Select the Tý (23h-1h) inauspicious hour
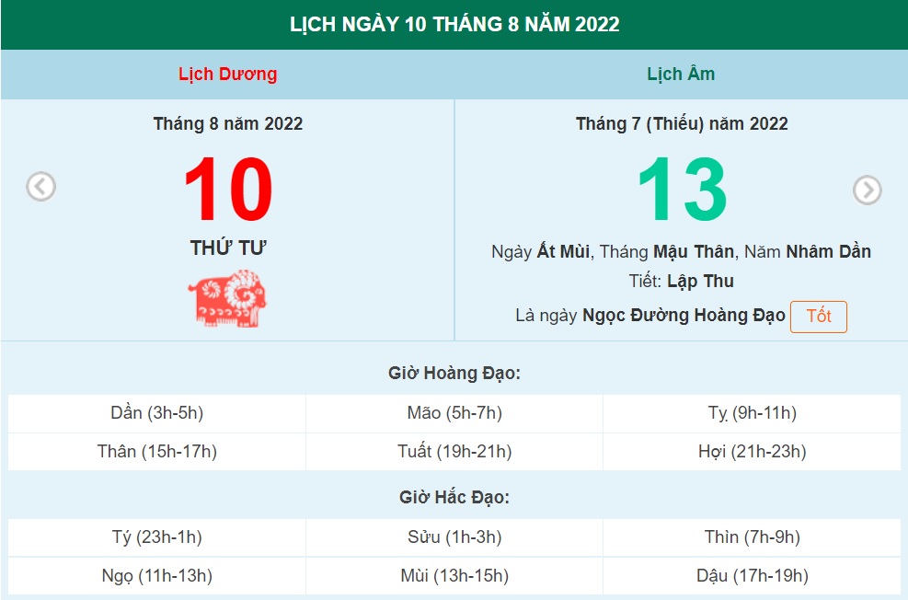 [155, 537]
